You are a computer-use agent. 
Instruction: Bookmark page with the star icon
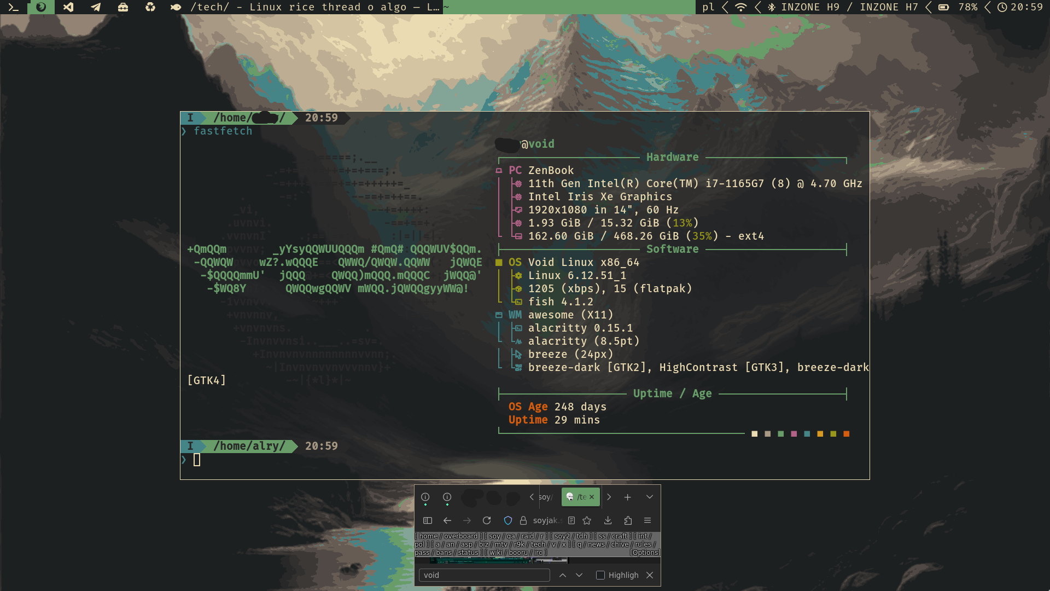[x=587, y=520]
